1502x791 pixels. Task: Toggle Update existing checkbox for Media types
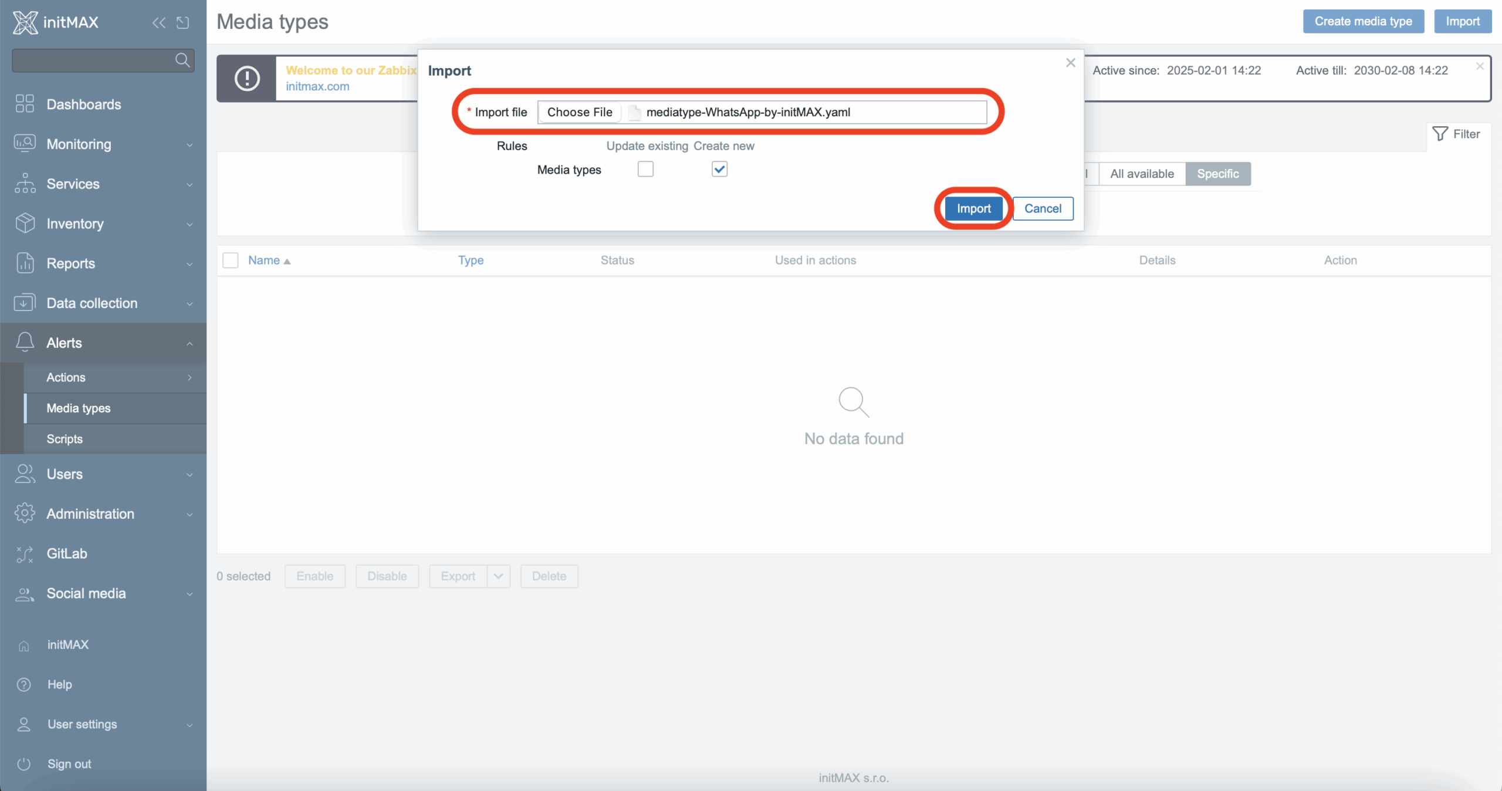coord(645,169)
